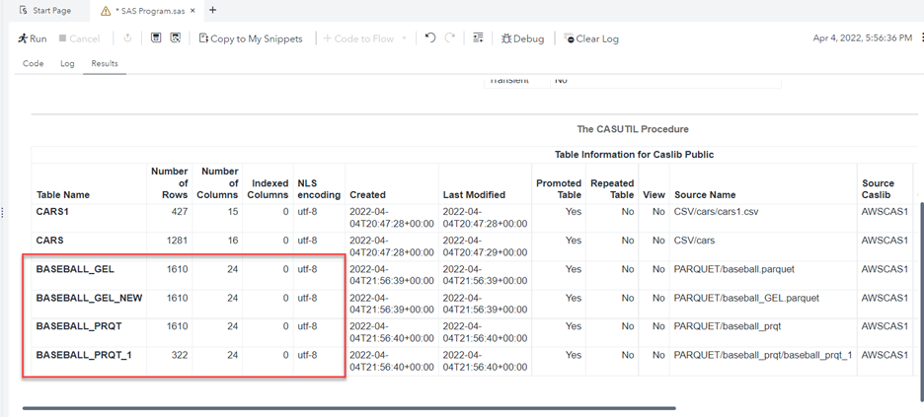Open the Debug tool

pos(522,38)
